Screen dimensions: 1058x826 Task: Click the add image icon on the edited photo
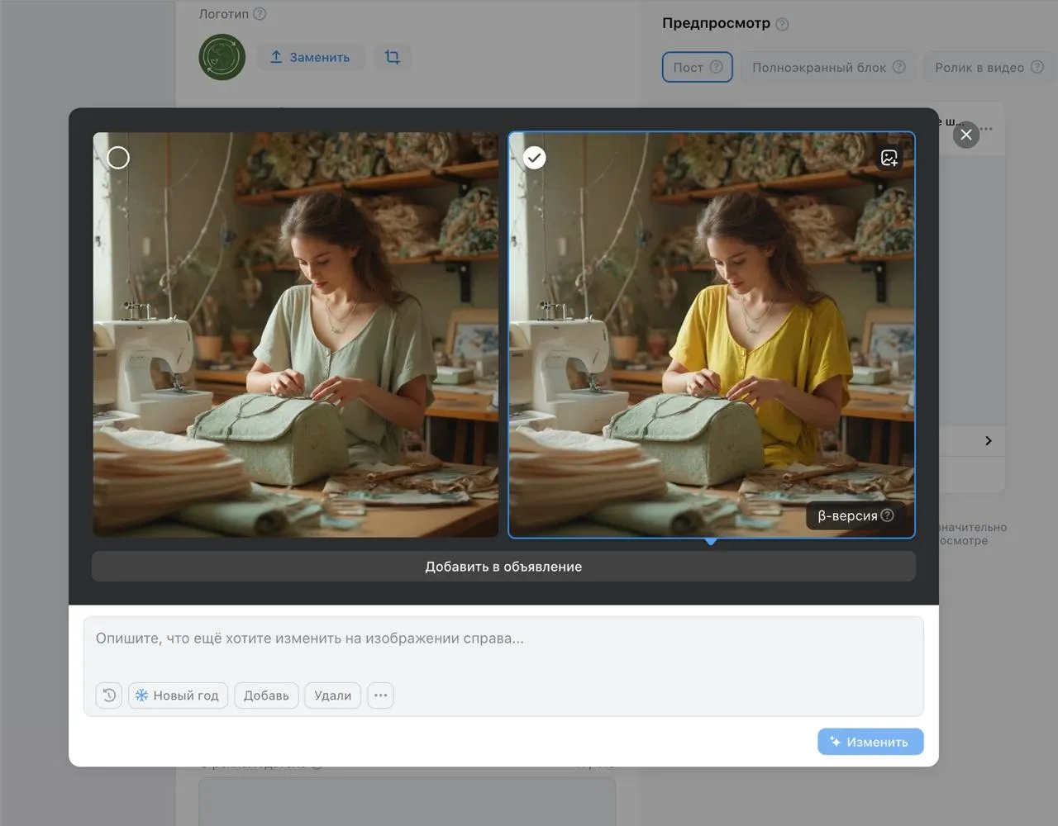pyautogui.click(x=889, y=158)
